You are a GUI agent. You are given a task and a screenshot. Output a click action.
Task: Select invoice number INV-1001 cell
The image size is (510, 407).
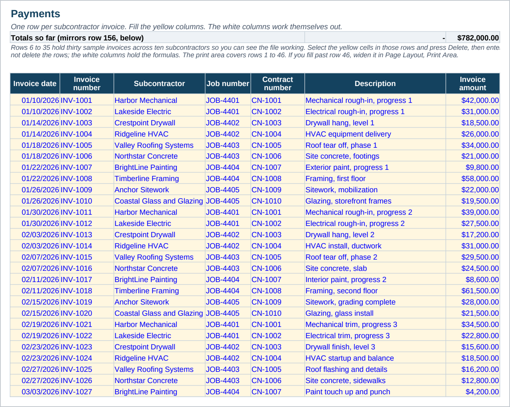click(x=87, y=100)
